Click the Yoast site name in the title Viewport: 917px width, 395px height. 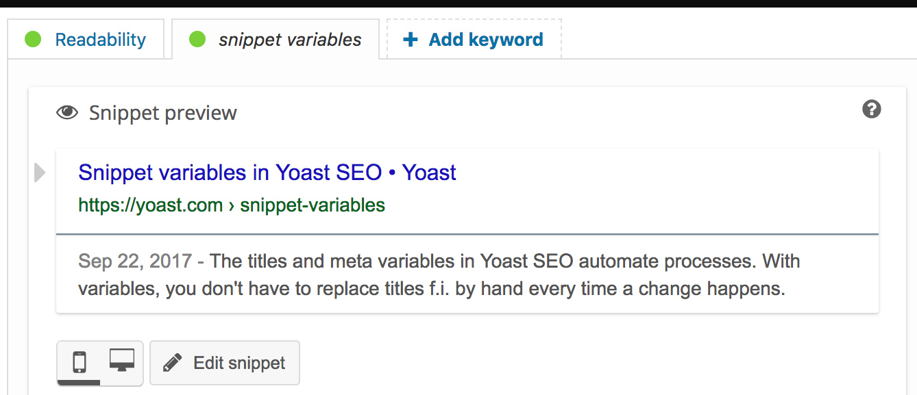pyautogui.click(x=429, y=173)
